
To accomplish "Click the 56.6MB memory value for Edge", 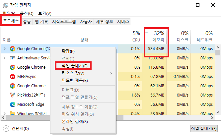I will (157, 104).
